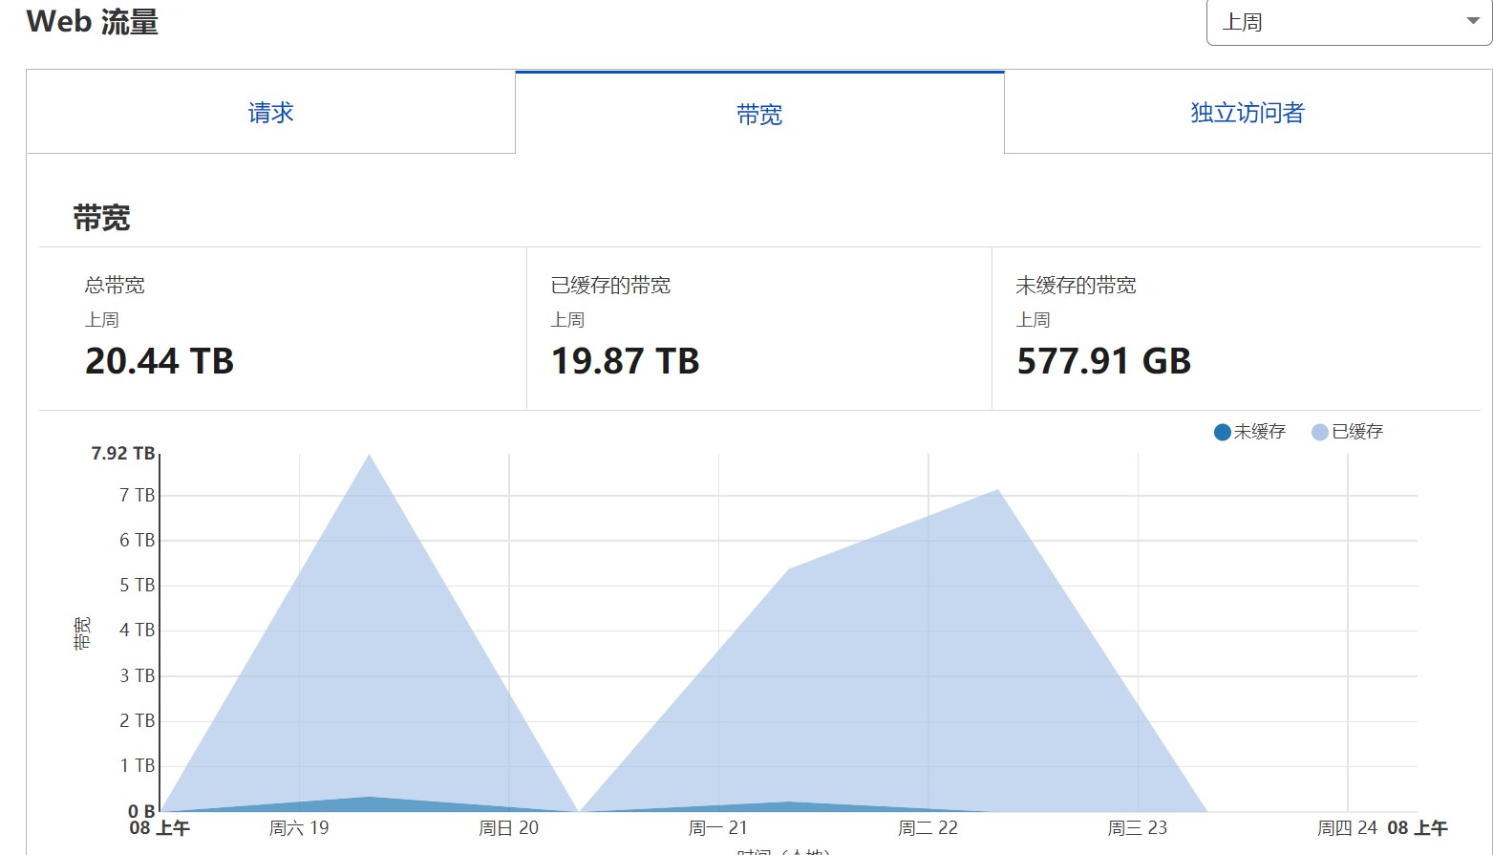Click the 7.92 TB y-axis maximum label
Screen dimensions: 1493x855
122,454
